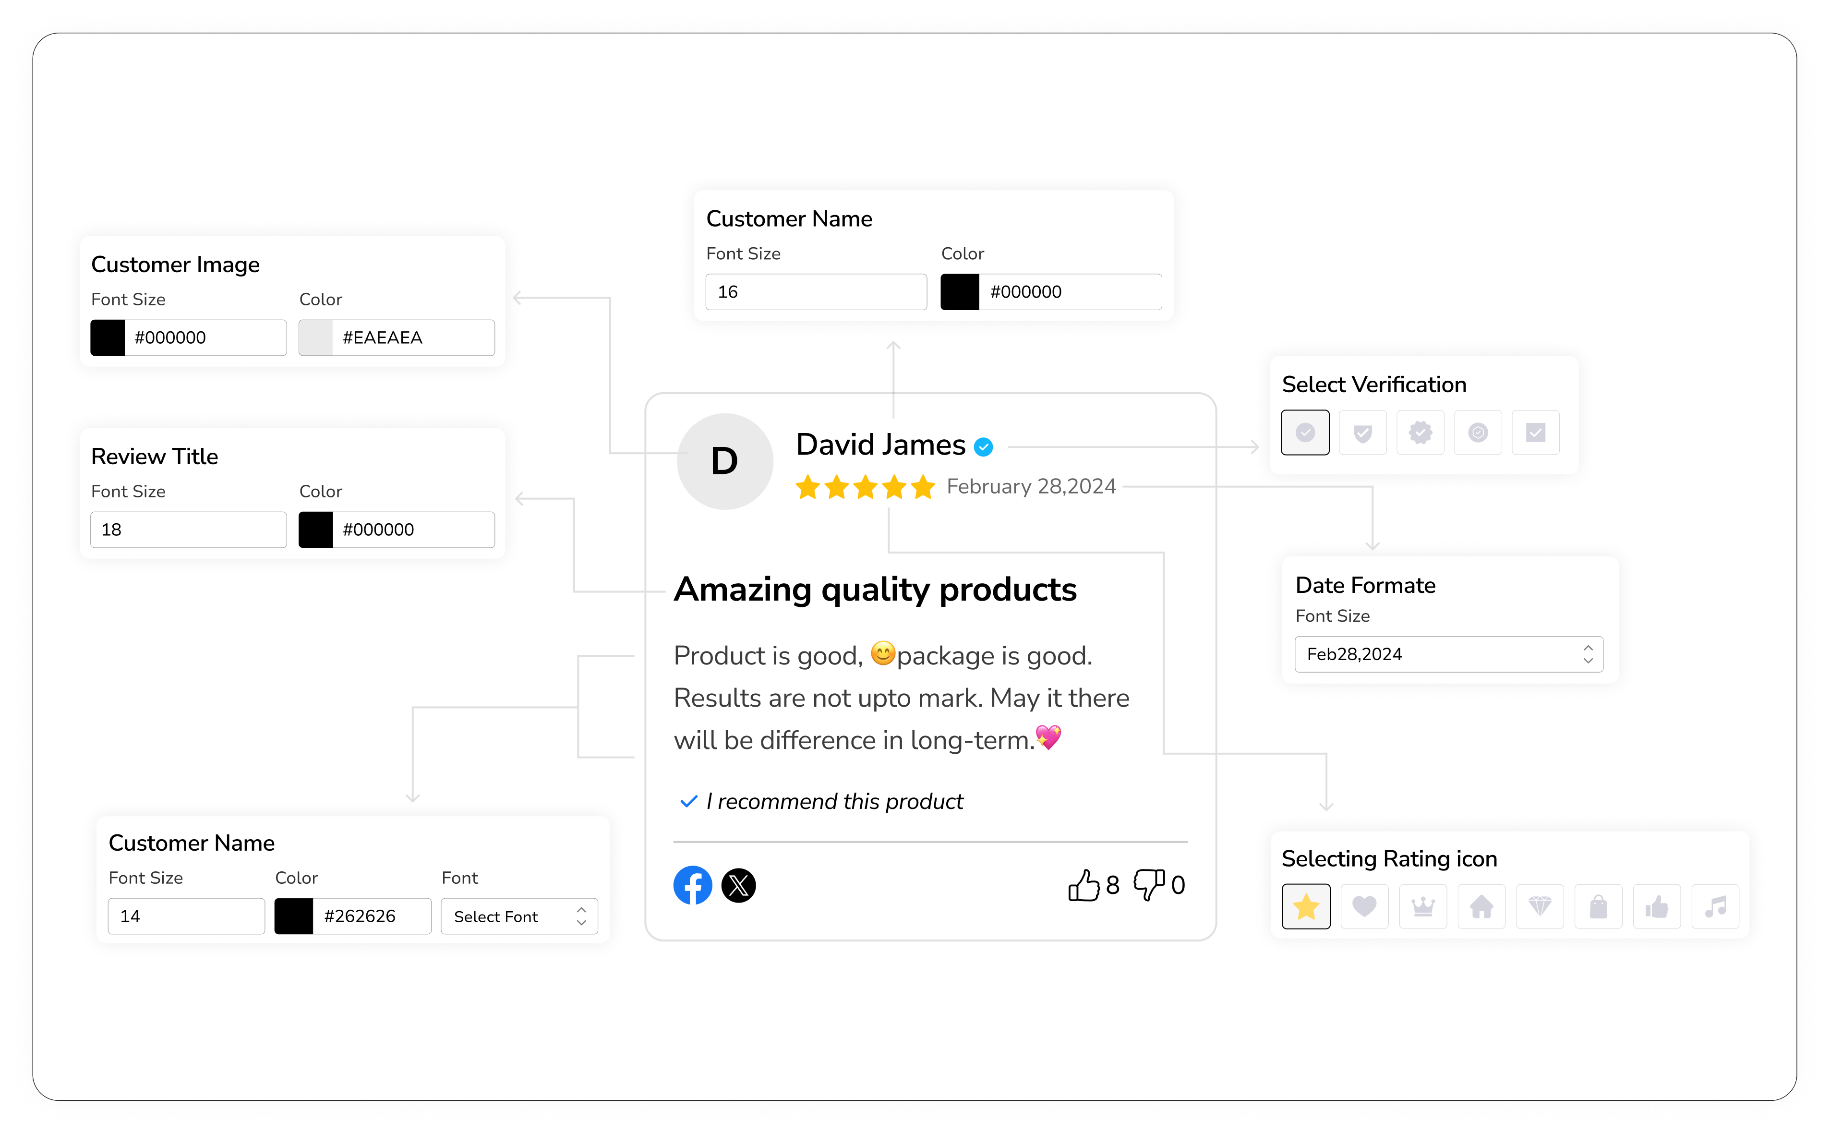Select the circle checkmark verification icon

pos(1305,433)
